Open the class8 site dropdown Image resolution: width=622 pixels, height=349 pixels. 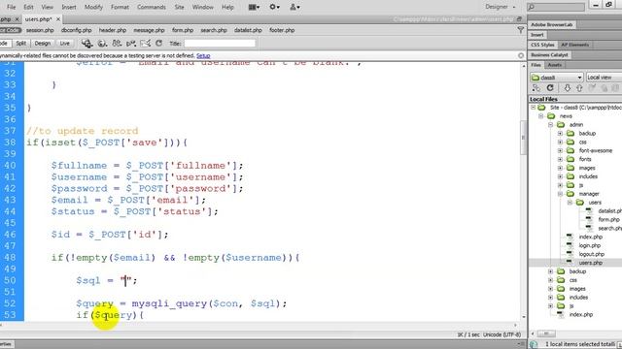tap(557, 78)
